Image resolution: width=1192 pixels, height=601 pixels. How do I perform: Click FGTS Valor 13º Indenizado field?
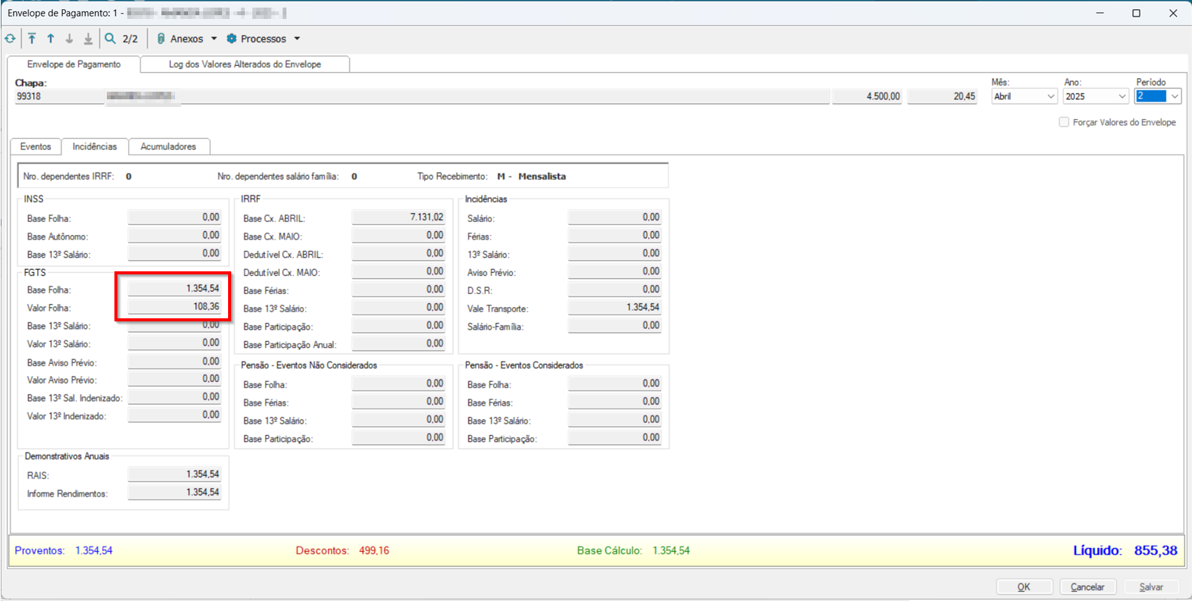[174, 415]
